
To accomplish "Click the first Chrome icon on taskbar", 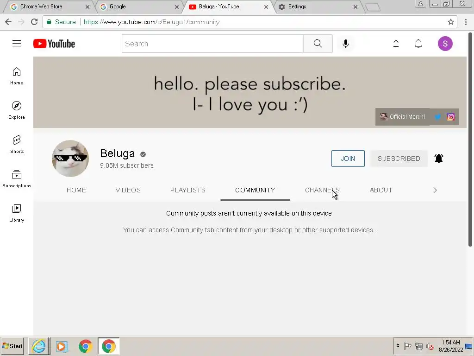I will (86, 346).
